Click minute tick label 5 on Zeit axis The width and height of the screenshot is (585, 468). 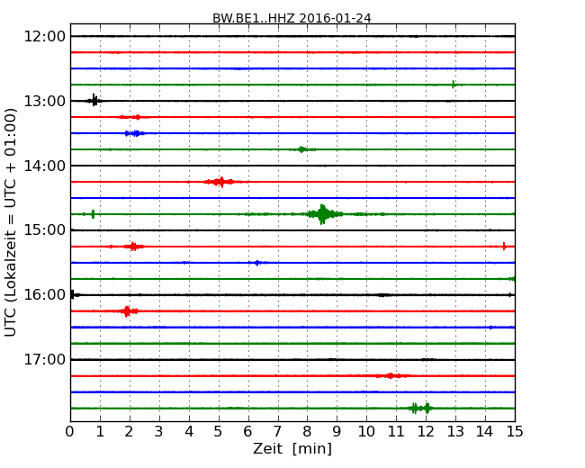[219, 431]
